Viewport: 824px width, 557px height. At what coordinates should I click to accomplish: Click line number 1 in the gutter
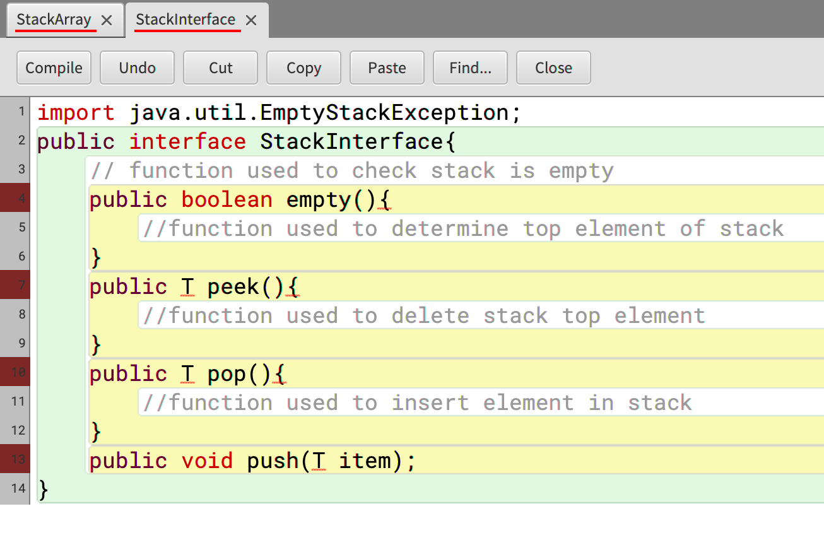pyautogui.click(x=22, y=111)
